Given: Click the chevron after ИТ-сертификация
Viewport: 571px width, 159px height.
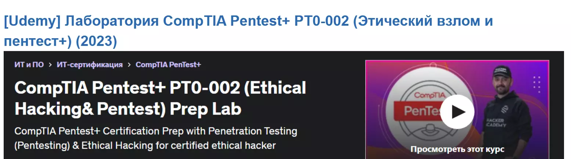Looking at the screenshot, I should (129, 65).
